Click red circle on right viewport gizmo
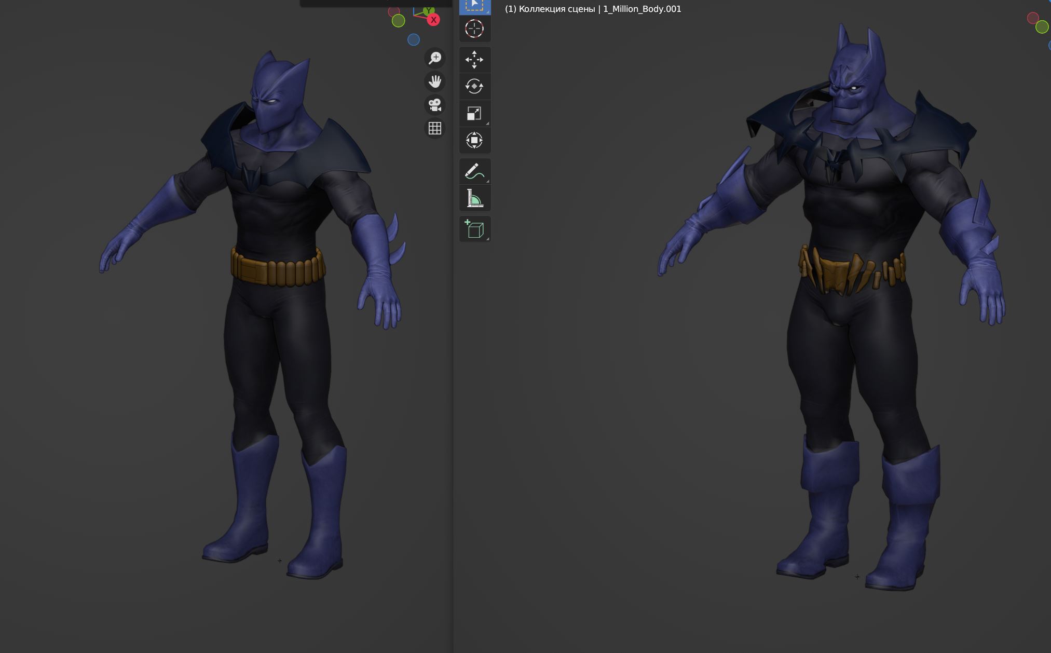Viewport: 1051px width, 653px height. tap(1033, 18)
